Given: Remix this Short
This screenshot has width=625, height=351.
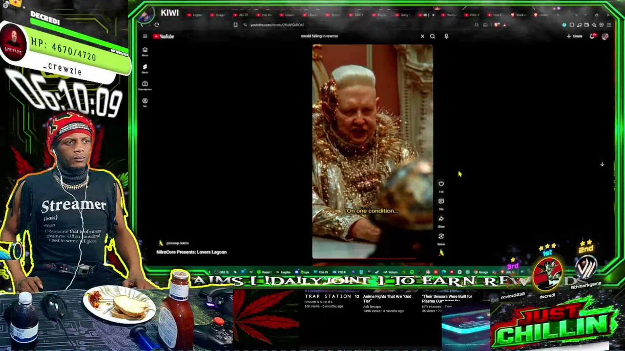Looking at the screenshot, I should coord(441,236).
